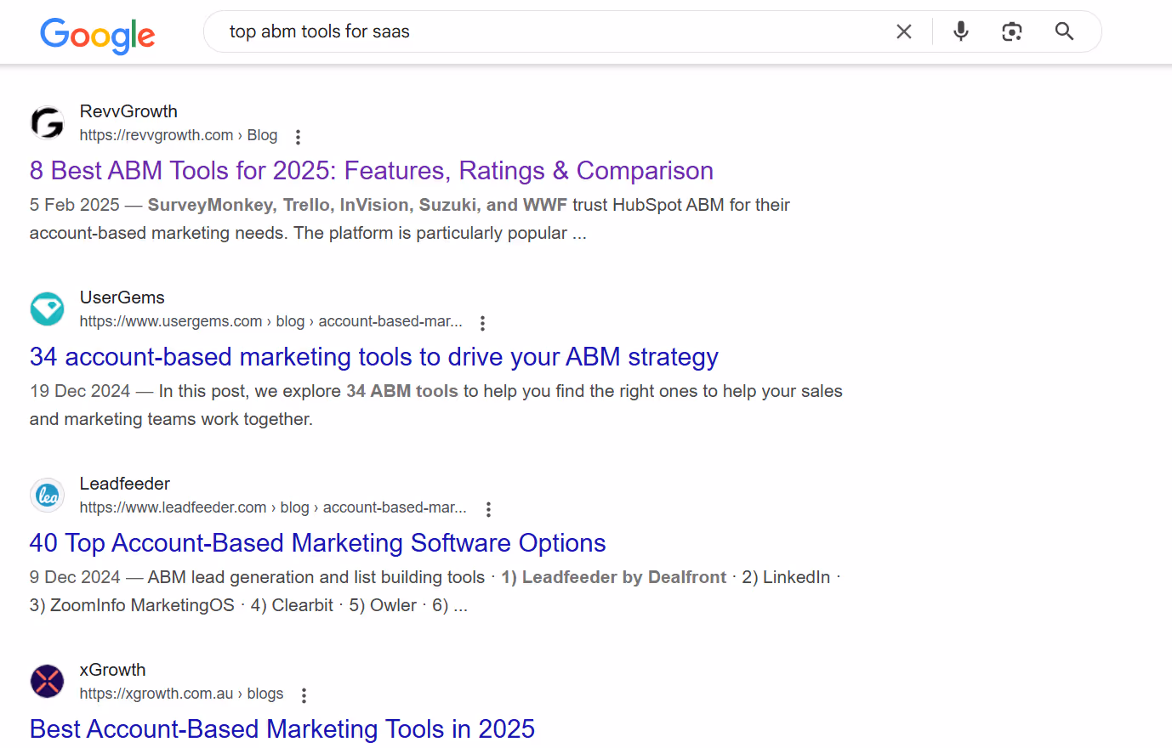Click the '5 Feb 2025' snippet text
This screenshot has height=748, width=1172.
75,205
